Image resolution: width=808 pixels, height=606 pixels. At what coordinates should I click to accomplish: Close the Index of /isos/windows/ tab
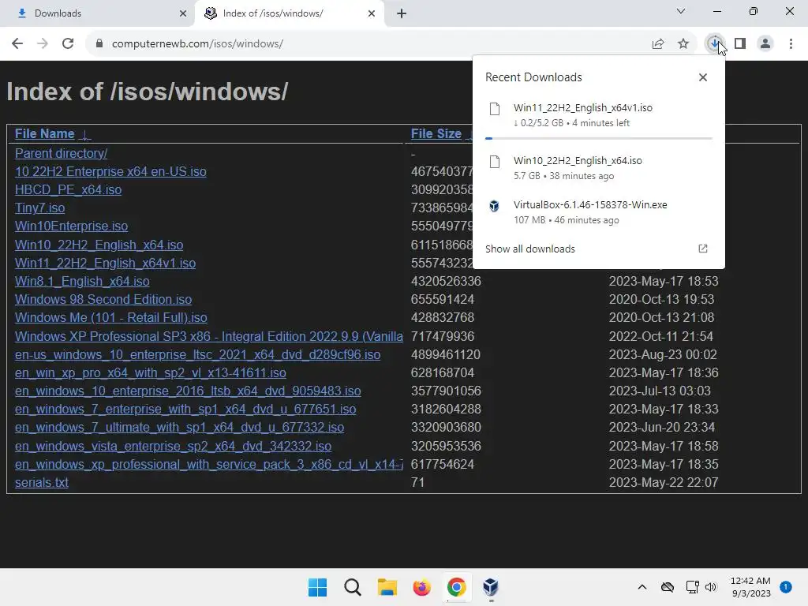click(372, 13)
